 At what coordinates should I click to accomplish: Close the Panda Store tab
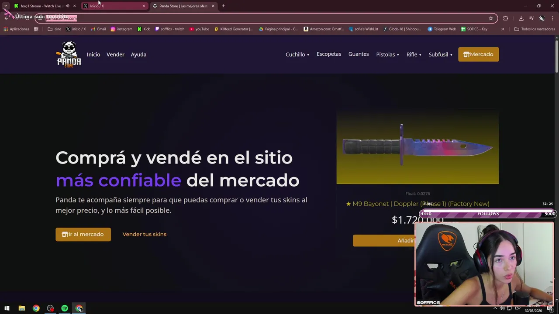pos(213,6)
